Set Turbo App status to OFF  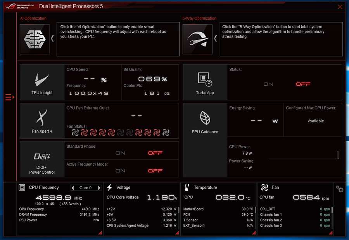point(303,84)
